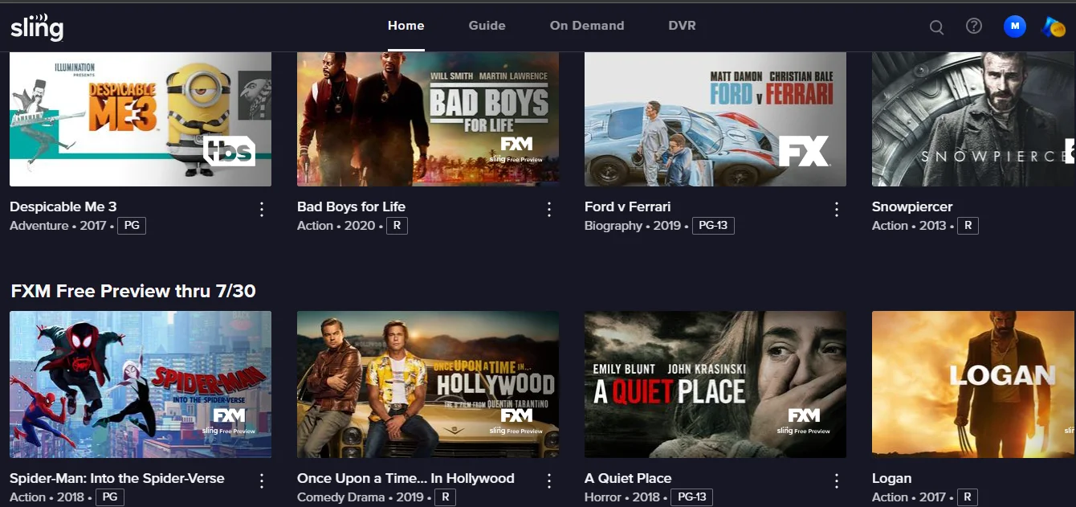This screenshot has width=1076, height=507.
Task: Open options menu for Despicable Me 3
Action: pos(262,210)
